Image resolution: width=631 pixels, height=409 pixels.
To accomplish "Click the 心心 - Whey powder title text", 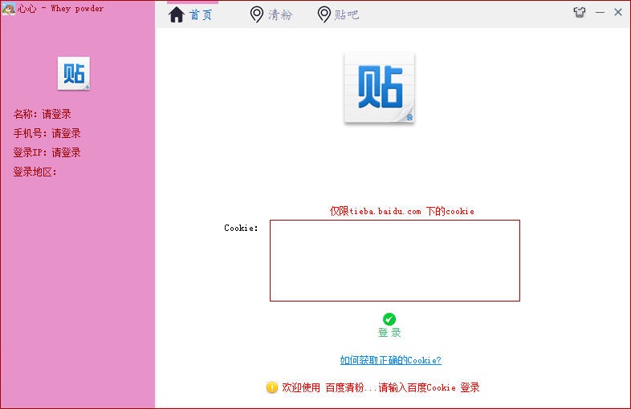I will point(61,9).
